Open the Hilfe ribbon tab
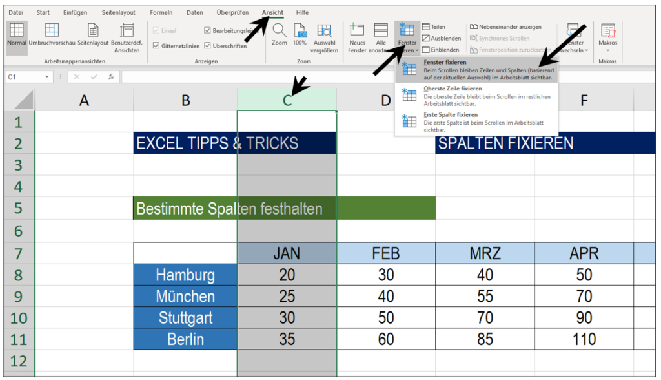The width and height of the screenshot is (661, 380). tap(302, 13)
